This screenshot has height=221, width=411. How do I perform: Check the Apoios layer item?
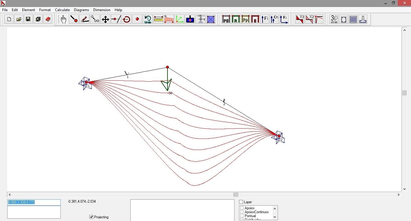242,208
